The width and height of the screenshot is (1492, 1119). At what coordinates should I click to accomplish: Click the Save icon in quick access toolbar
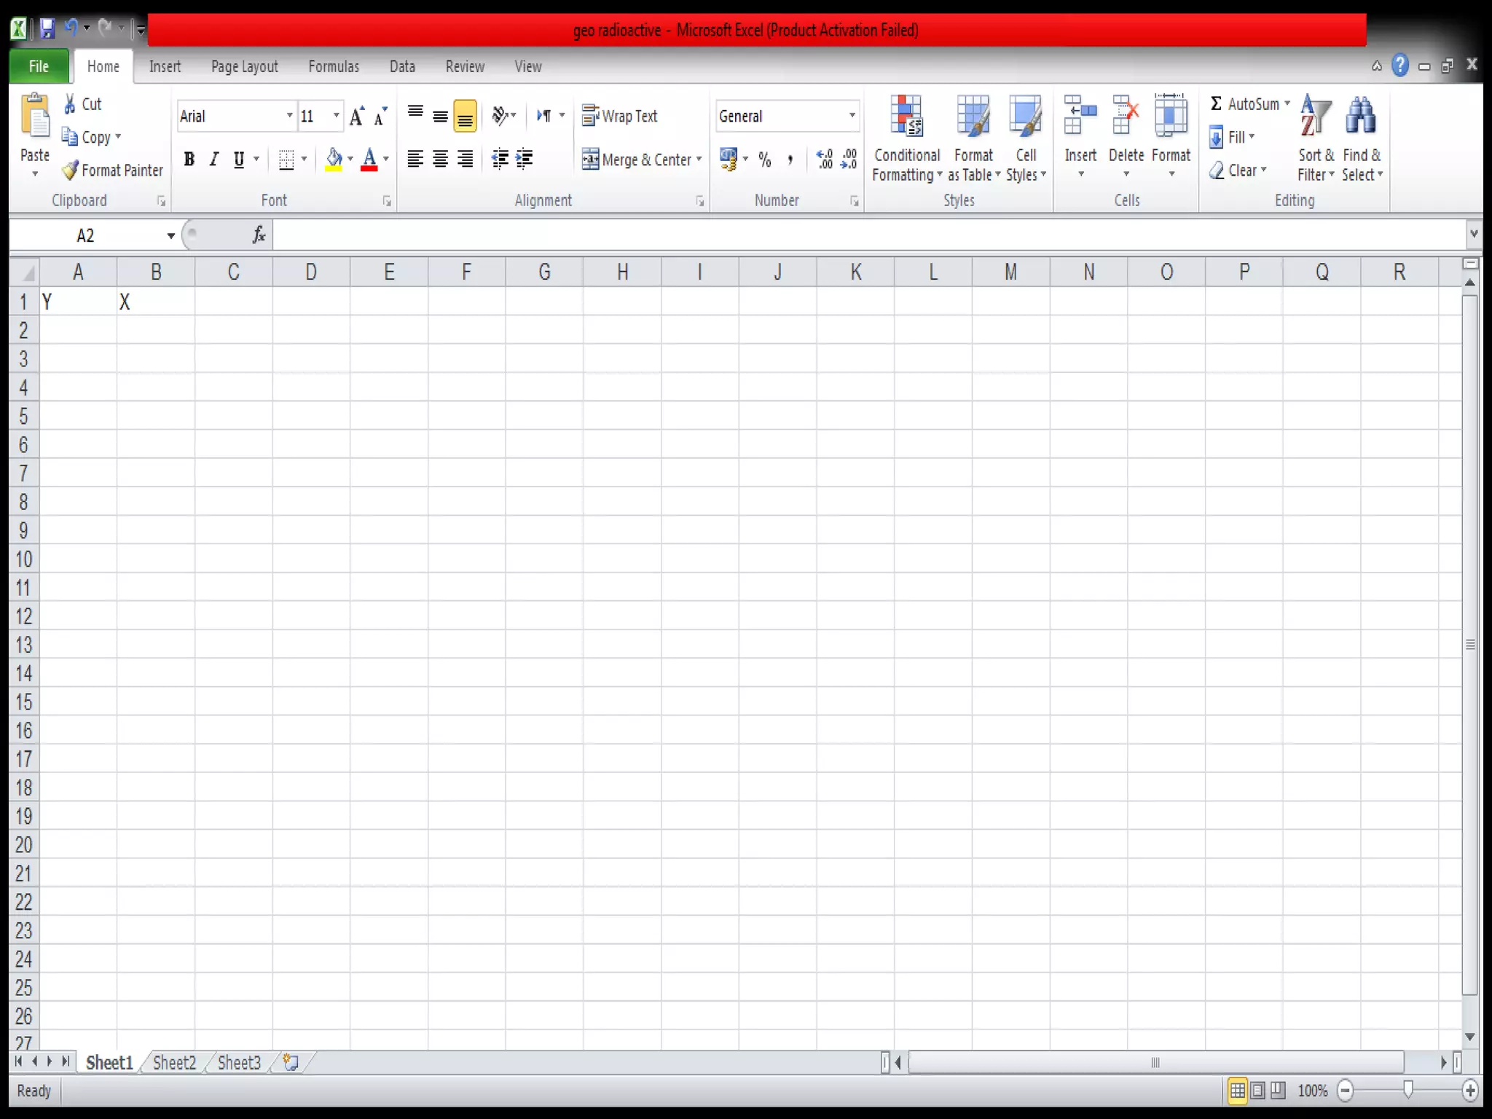click(47, 29)
